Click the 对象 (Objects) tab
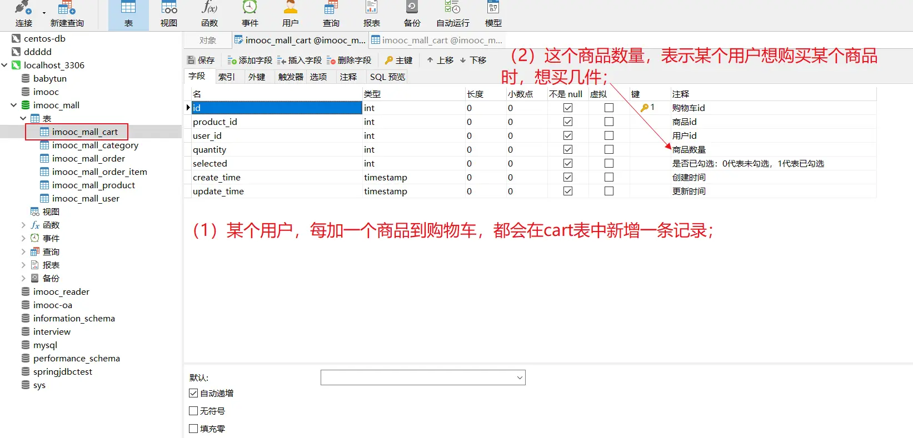The height and width of the screenshot is (438, 913). pyautogui.click(x=208, y=40)
